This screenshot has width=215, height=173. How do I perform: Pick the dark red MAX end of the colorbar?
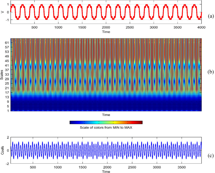140,122
